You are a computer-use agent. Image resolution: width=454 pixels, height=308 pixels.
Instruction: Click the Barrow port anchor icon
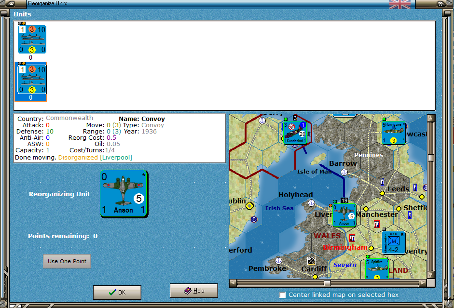pyautogui.click(x=344, y=173)
